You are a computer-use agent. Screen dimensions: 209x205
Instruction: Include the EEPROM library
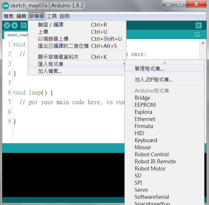[165, 105]
